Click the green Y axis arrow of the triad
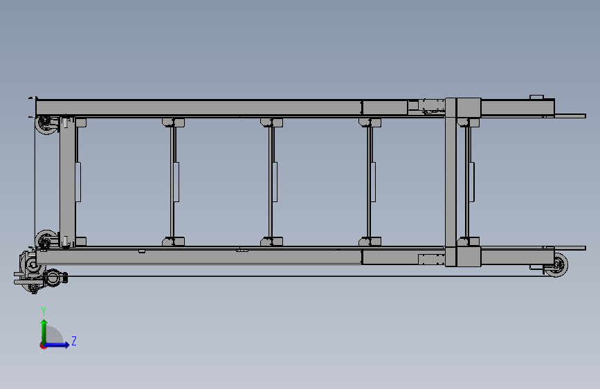This screenshot has width=600, height=389. [44, 332]
